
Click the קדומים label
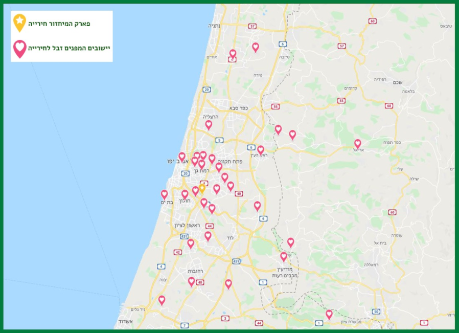[351, 88]
